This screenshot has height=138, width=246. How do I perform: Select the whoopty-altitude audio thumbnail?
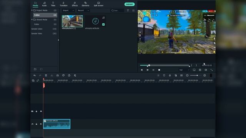click(95, 21)
